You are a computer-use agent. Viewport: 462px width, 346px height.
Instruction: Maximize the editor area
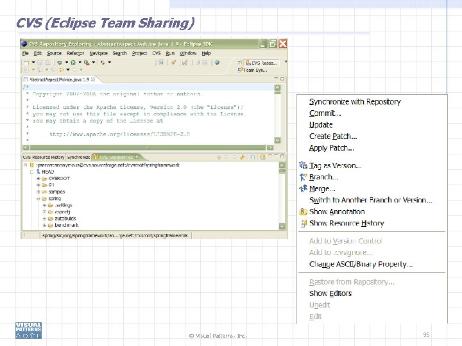click(282, 79)
